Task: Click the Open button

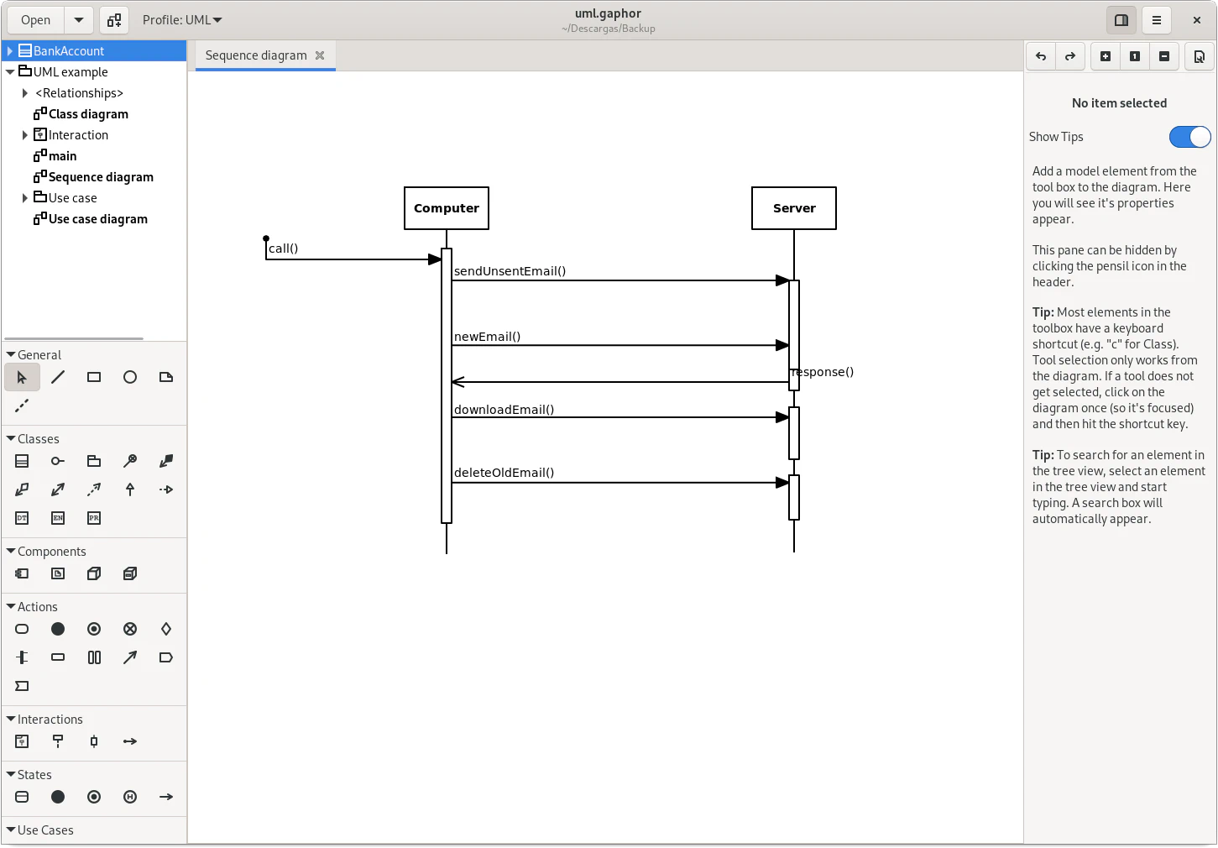Action: point(35,20)
